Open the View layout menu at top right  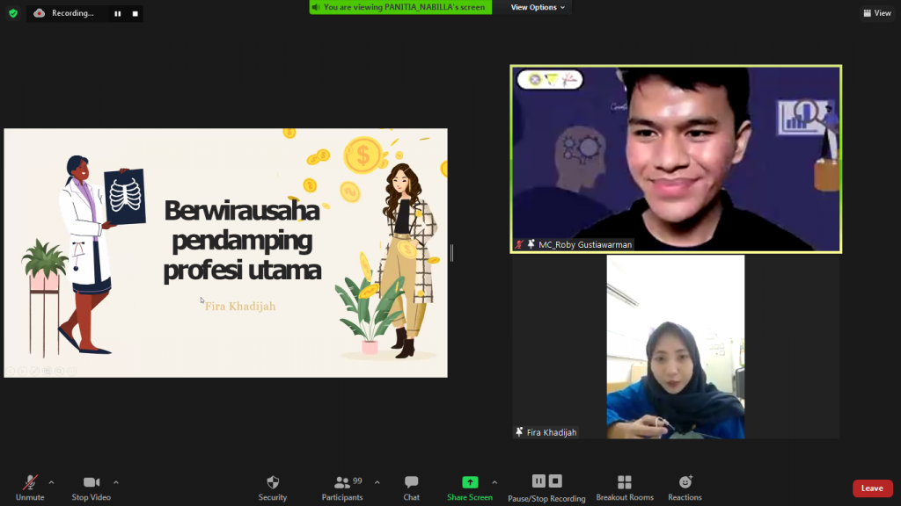coord(877,13)
